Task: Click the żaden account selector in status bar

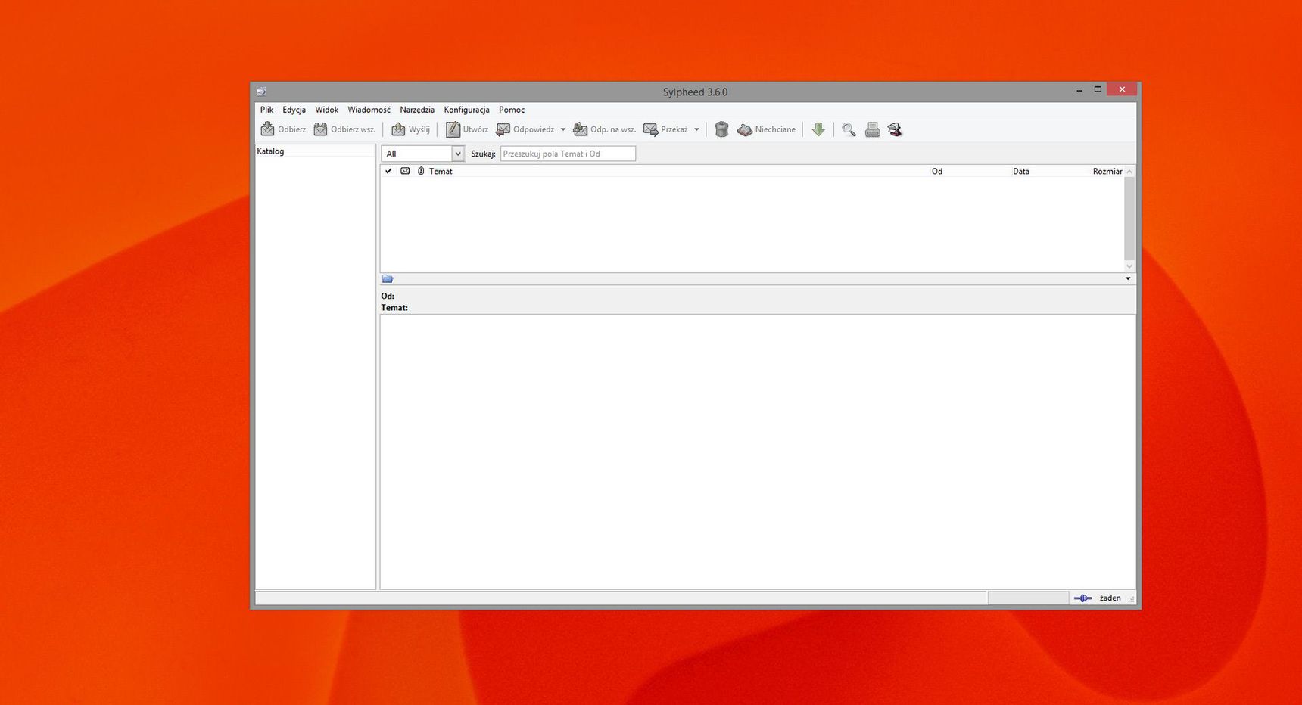Action: coord(1110,598)
